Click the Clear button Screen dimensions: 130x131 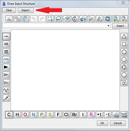pyautogui.click(x=9, y=10)
